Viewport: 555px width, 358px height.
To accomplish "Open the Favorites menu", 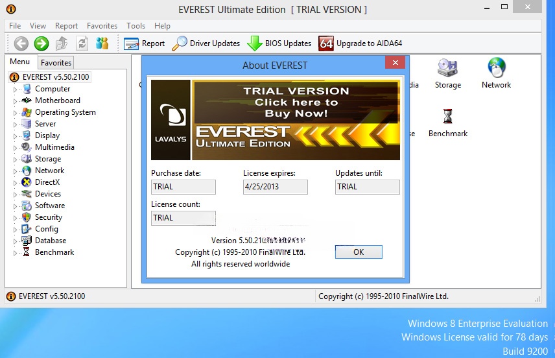I will [x=102, y=26].
